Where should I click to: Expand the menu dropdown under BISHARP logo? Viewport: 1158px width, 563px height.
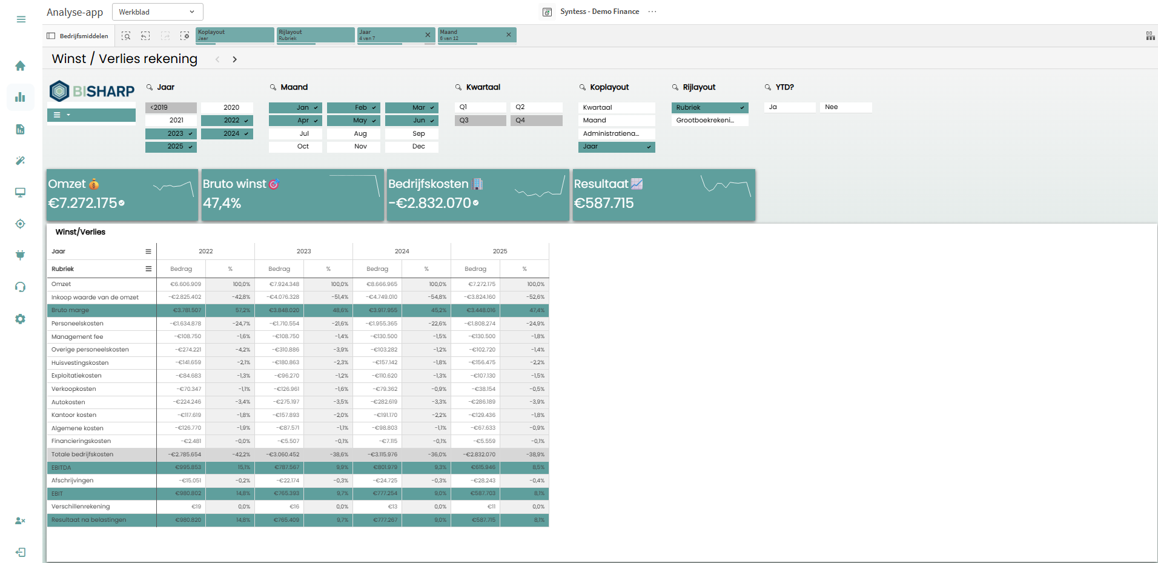91,115
